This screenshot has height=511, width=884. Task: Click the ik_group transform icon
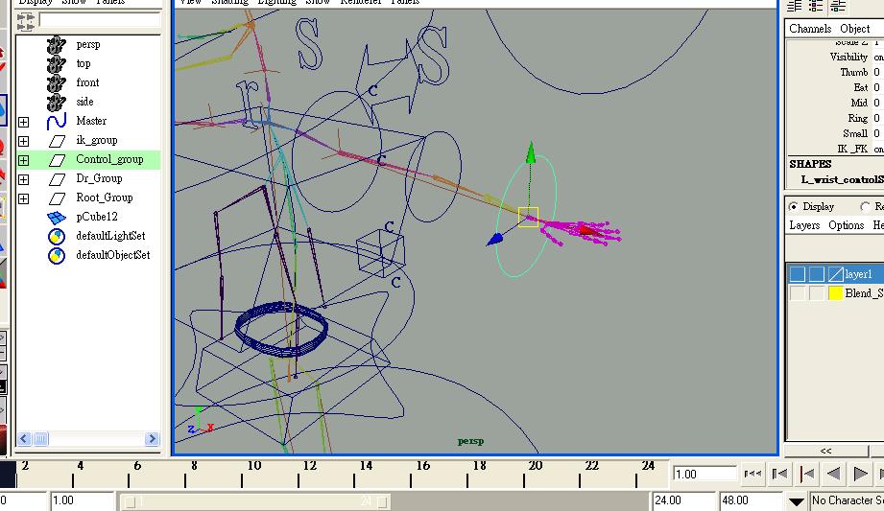pyautogui.click(x=57, y=140)
